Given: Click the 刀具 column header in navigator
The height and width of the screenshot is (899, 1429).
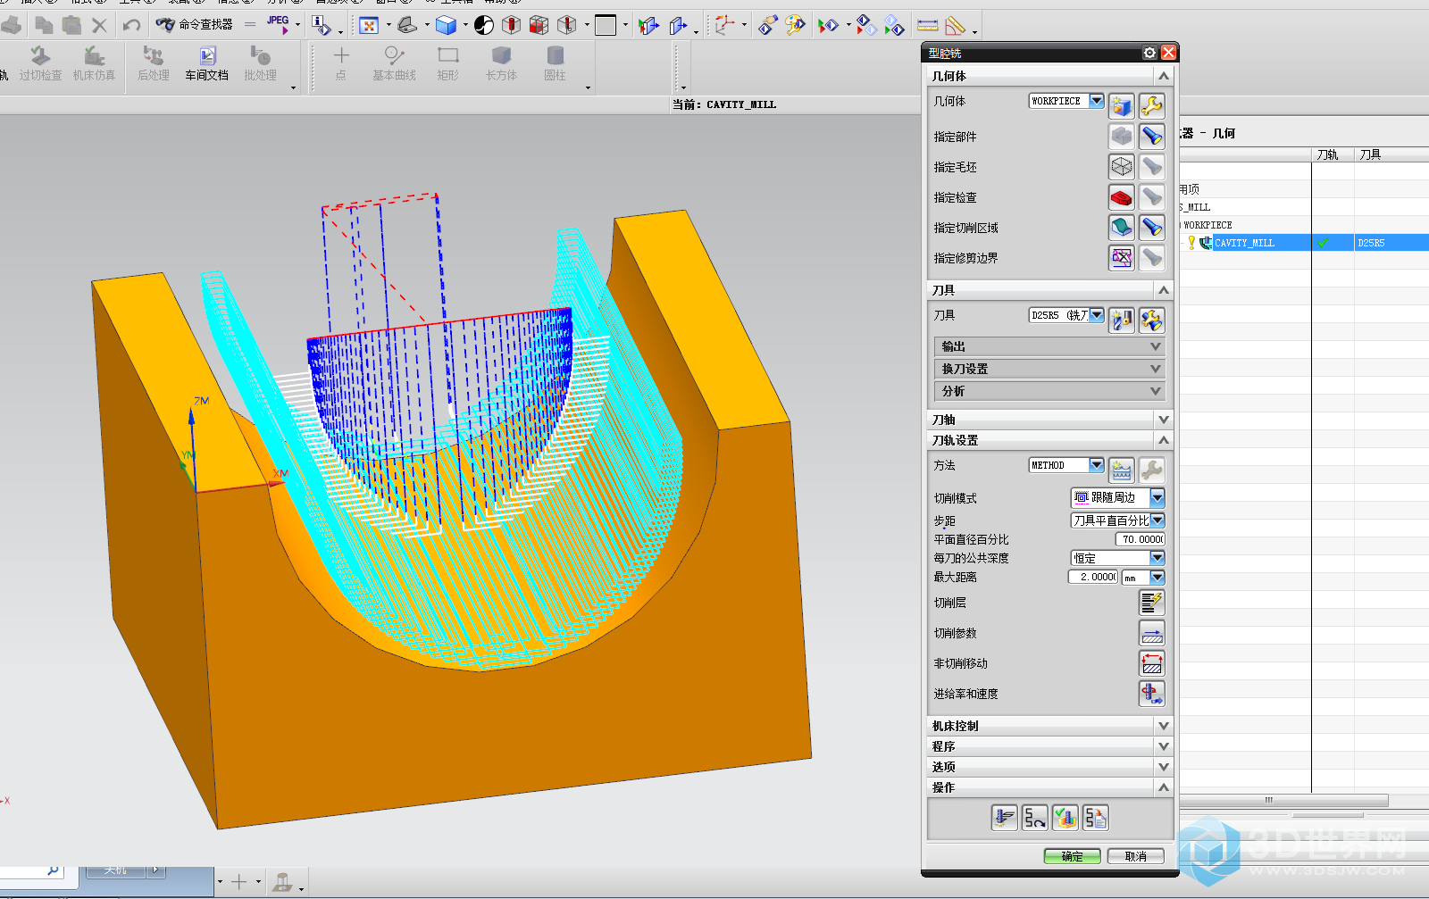Looking at the screenshot, I should tap(1391, 154).
